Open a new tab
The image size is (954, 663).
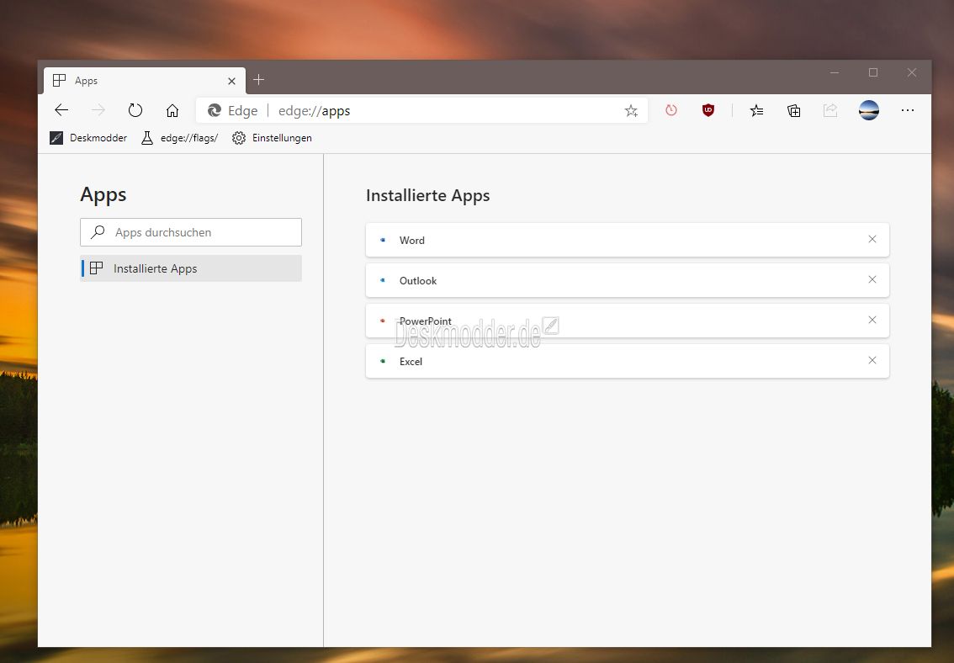[258, 80]
